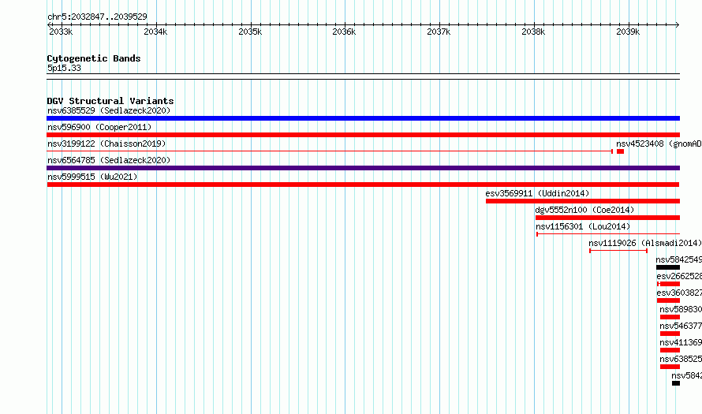
Task: Click the chr5:2032847..2039529 region label
Action: 97,17
